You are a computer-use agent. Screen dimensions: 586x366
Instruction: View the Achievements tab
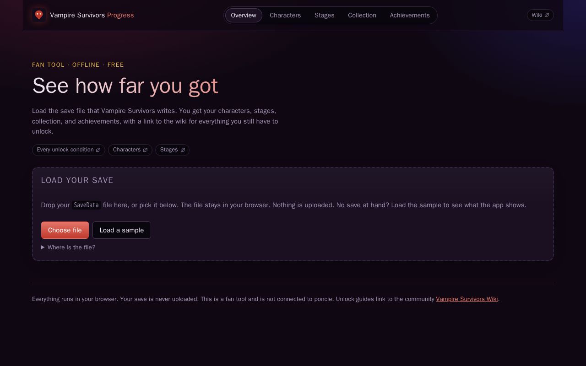pyautogui.click(x=410, y=15)
